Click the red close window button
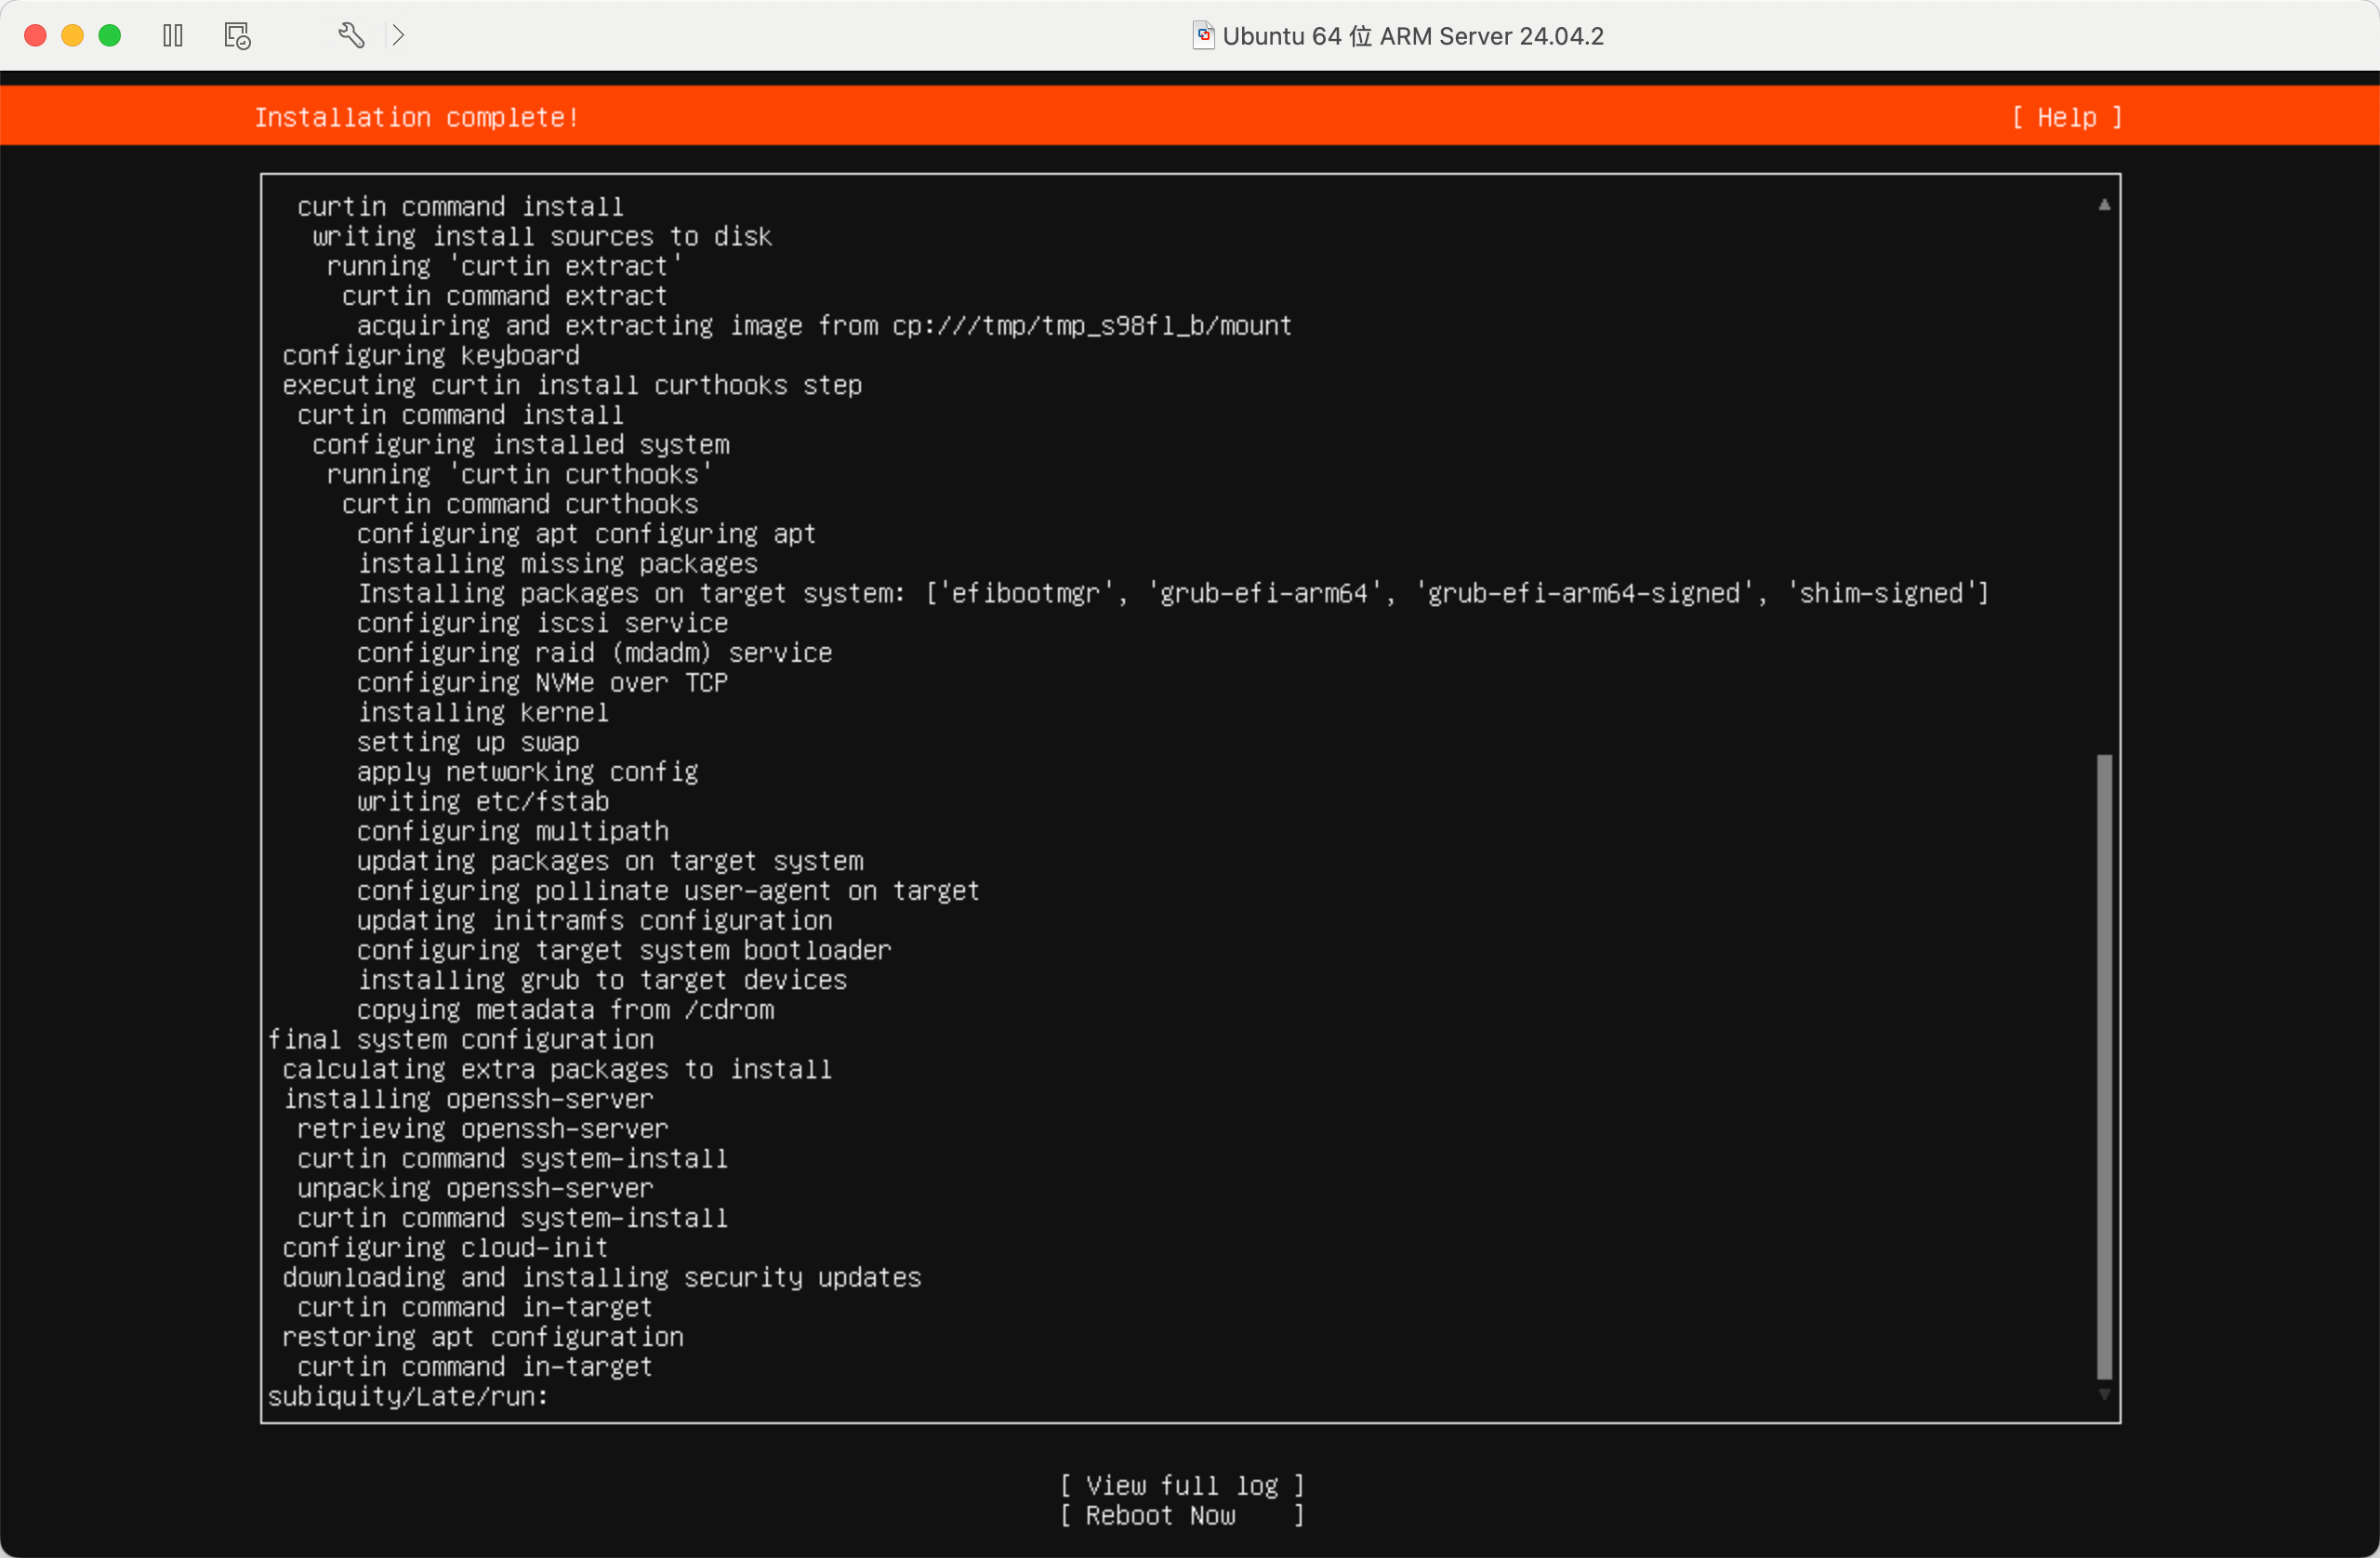Viewport: 2380px width, 1558px height. (x=35, y=36)
